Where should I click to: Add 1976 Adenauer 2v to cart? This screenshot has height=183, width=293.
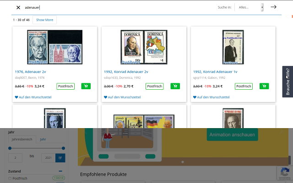pyautogui.click(x=86, y=86)
